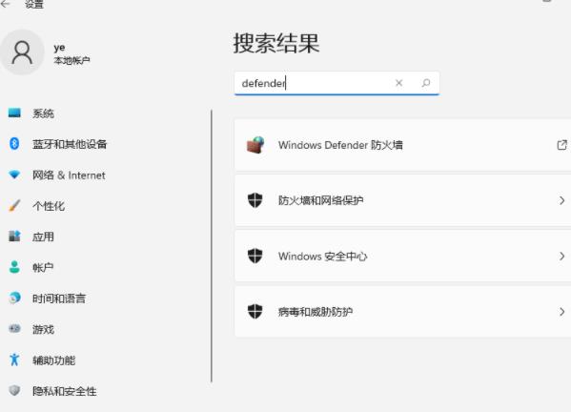Click the magnifier search icon

(x=426, y=83)
